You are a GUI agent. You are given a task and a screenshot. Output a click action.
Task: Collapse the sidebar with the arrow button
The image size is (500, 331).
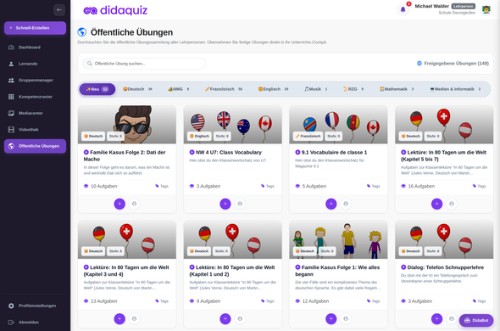(59, 10)
